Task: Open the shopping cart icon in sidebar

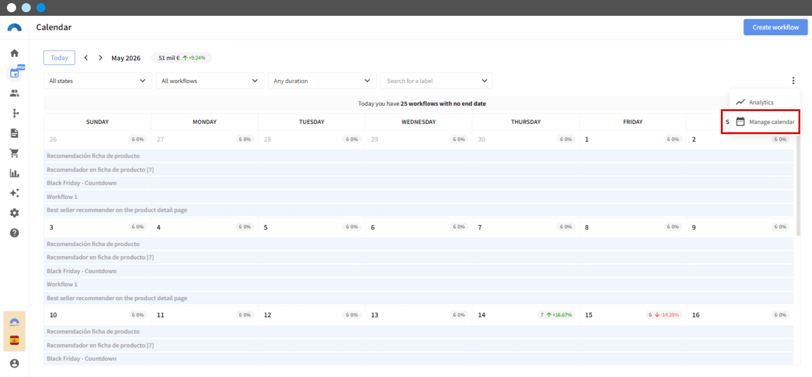Action: (x=14, y=153)
